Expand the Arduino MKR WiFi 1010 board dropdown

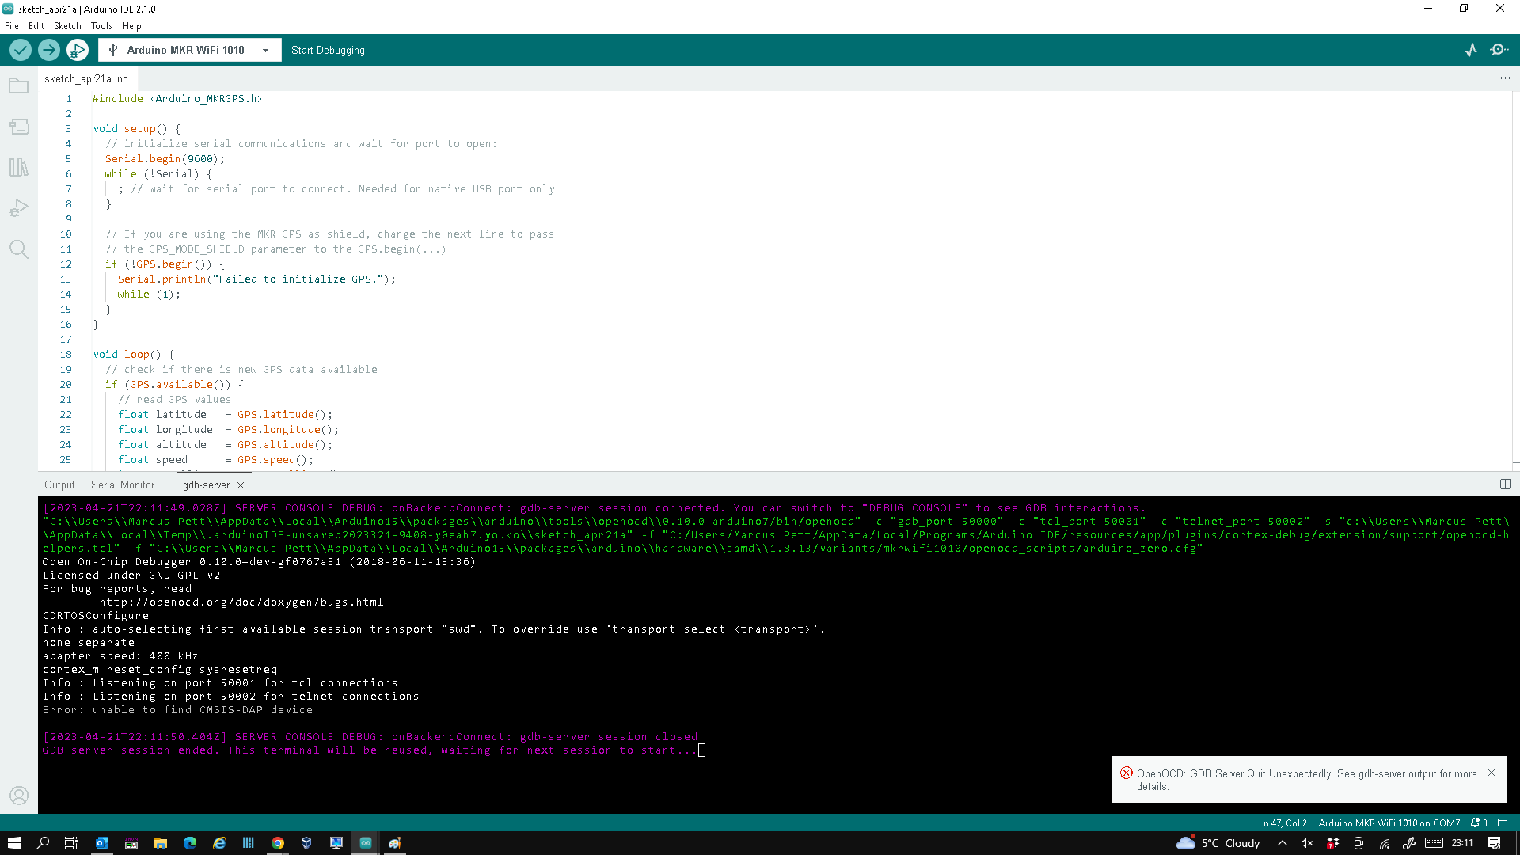[265, 50]
